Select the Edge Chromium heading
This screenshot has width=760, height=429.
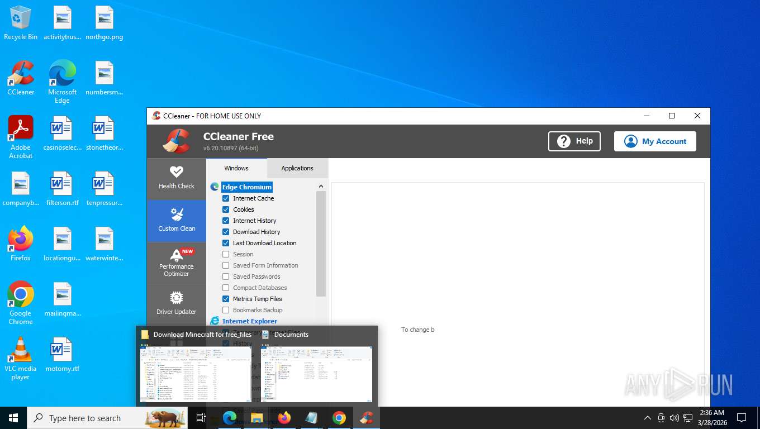click(x=247, y=187)
